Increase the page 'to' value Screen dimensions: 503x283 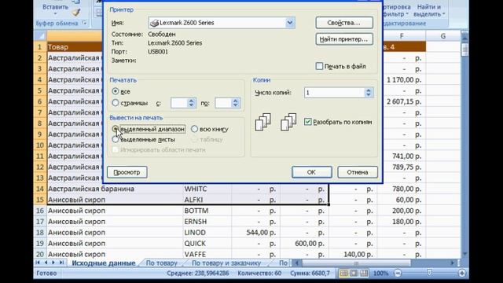(x=236, y=101)
